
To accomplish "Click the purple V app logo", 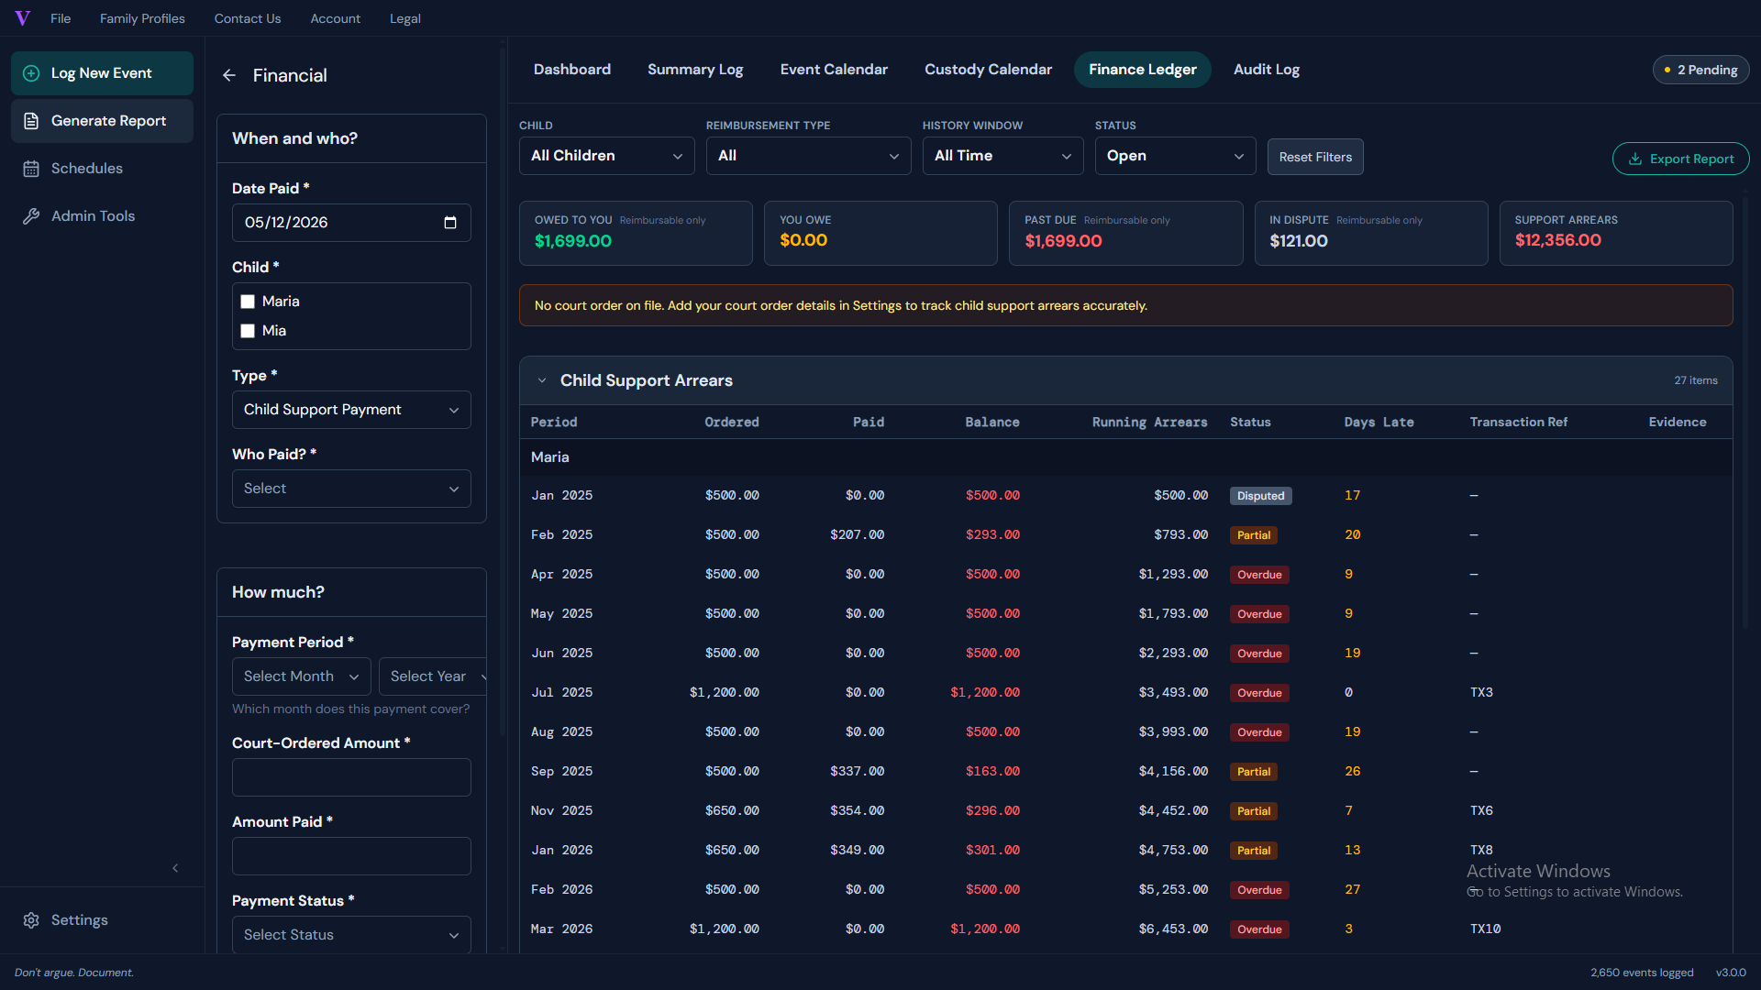I will click(x=23, y=18).
